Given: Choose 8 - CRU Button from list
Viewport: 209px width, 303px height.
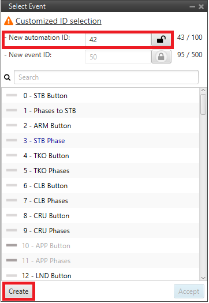Looking at the screenshot, I should [x=100, y=215].
